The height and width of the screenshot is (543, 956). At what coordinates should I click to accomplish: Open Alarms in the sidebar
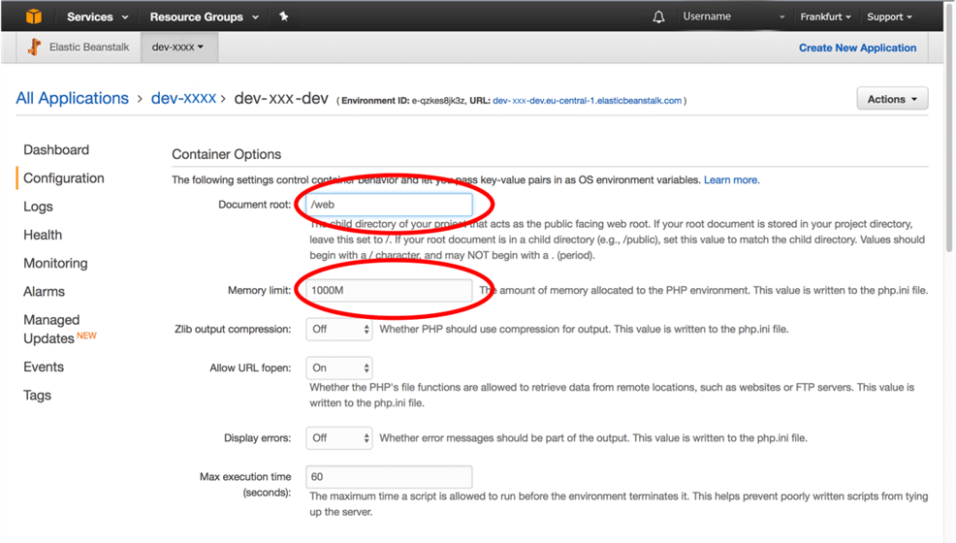[44, 291]
